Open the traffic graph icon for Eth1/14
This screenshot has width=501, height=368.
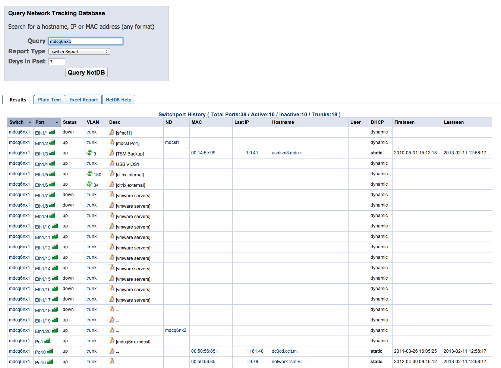click(x=55, y=268)
